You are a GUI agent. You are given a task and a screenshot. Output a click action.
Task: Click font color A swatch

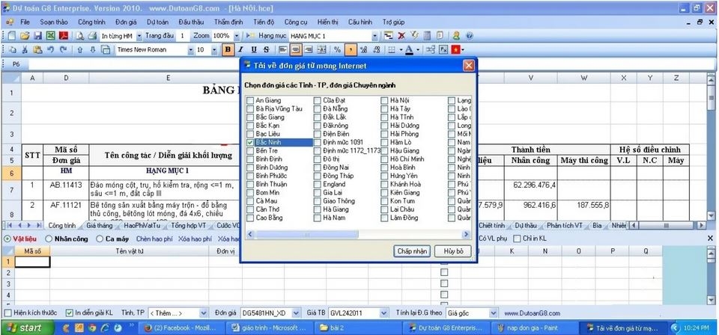[408, 50]
